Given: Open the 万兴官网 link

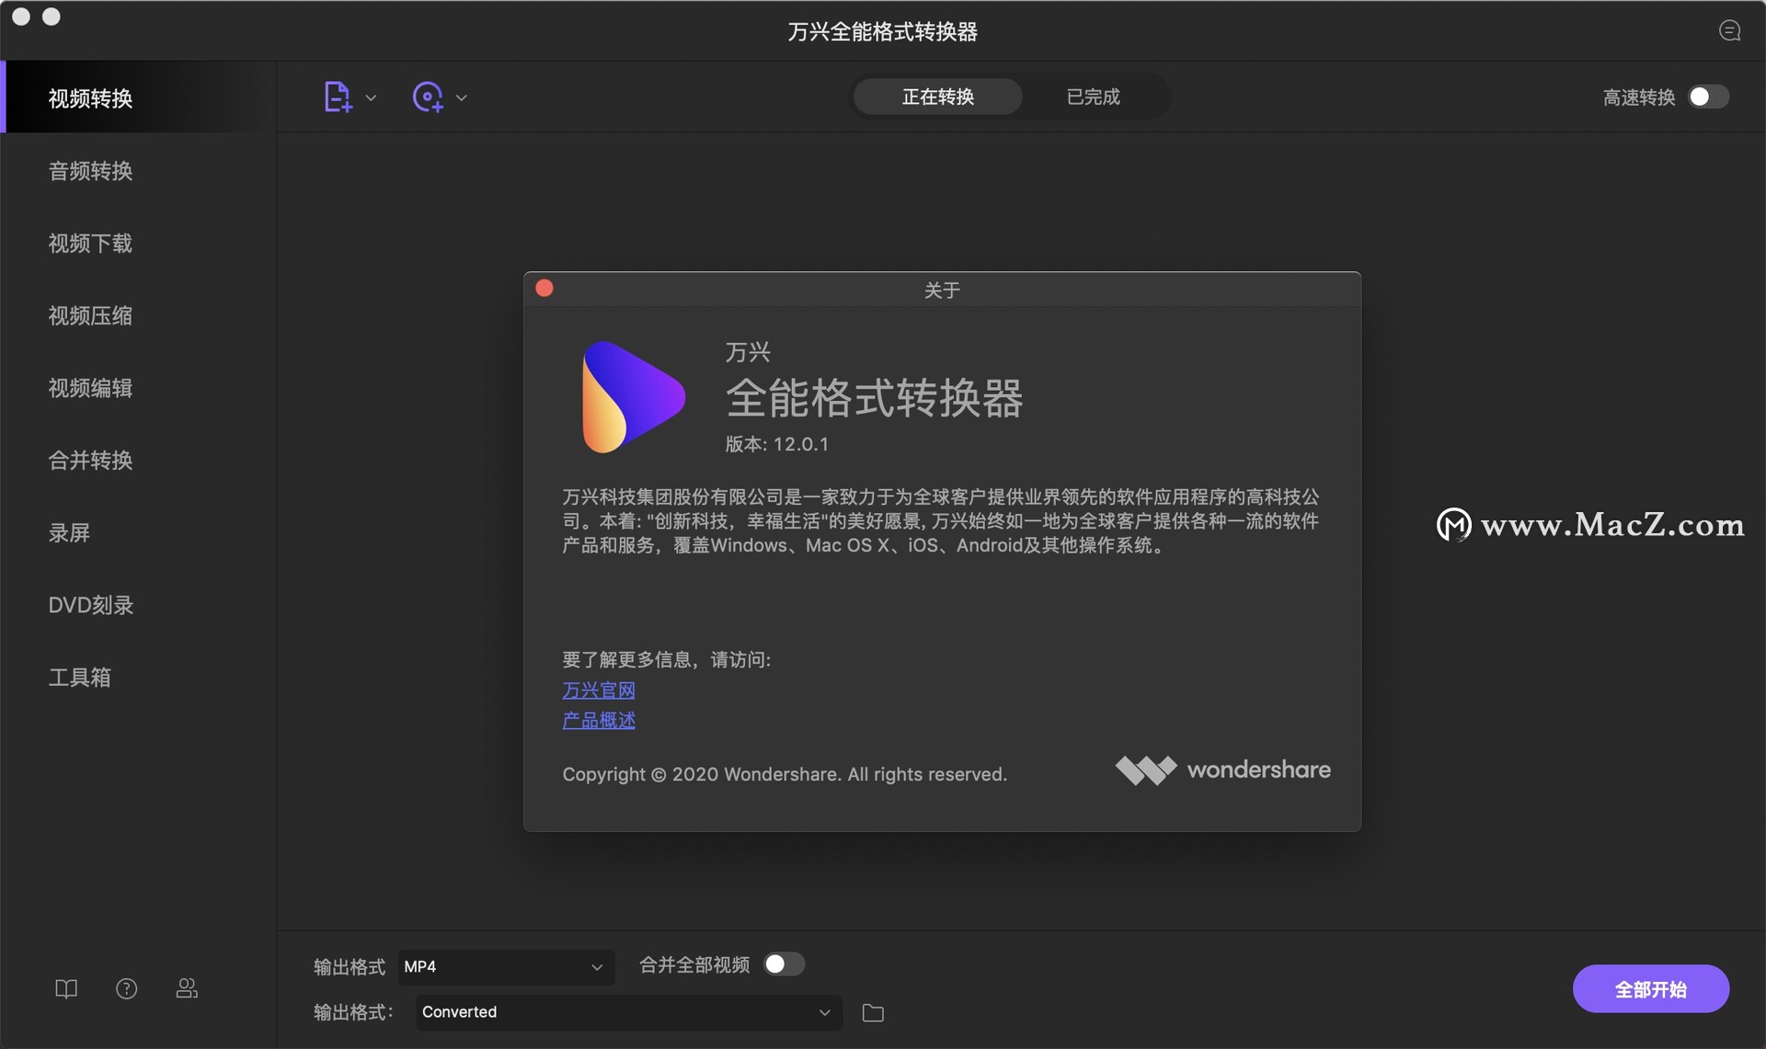Looking at the screenshot, I should click(x=599, y=690).
